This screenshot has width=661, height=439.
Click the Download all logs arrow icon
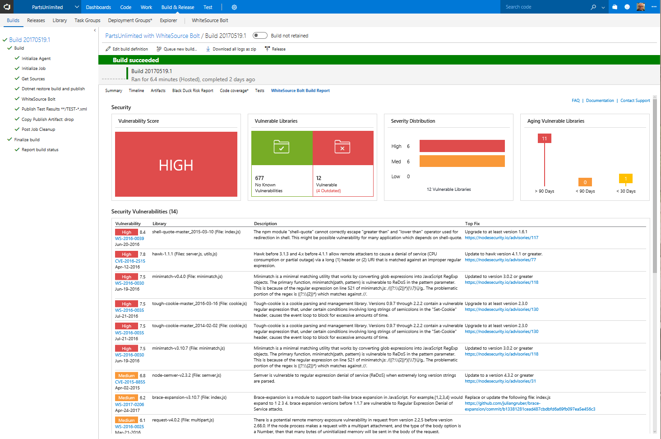tap(208, 49)
